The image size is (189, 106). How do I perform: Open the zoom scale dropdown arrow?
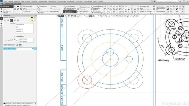tap(112, 16)
